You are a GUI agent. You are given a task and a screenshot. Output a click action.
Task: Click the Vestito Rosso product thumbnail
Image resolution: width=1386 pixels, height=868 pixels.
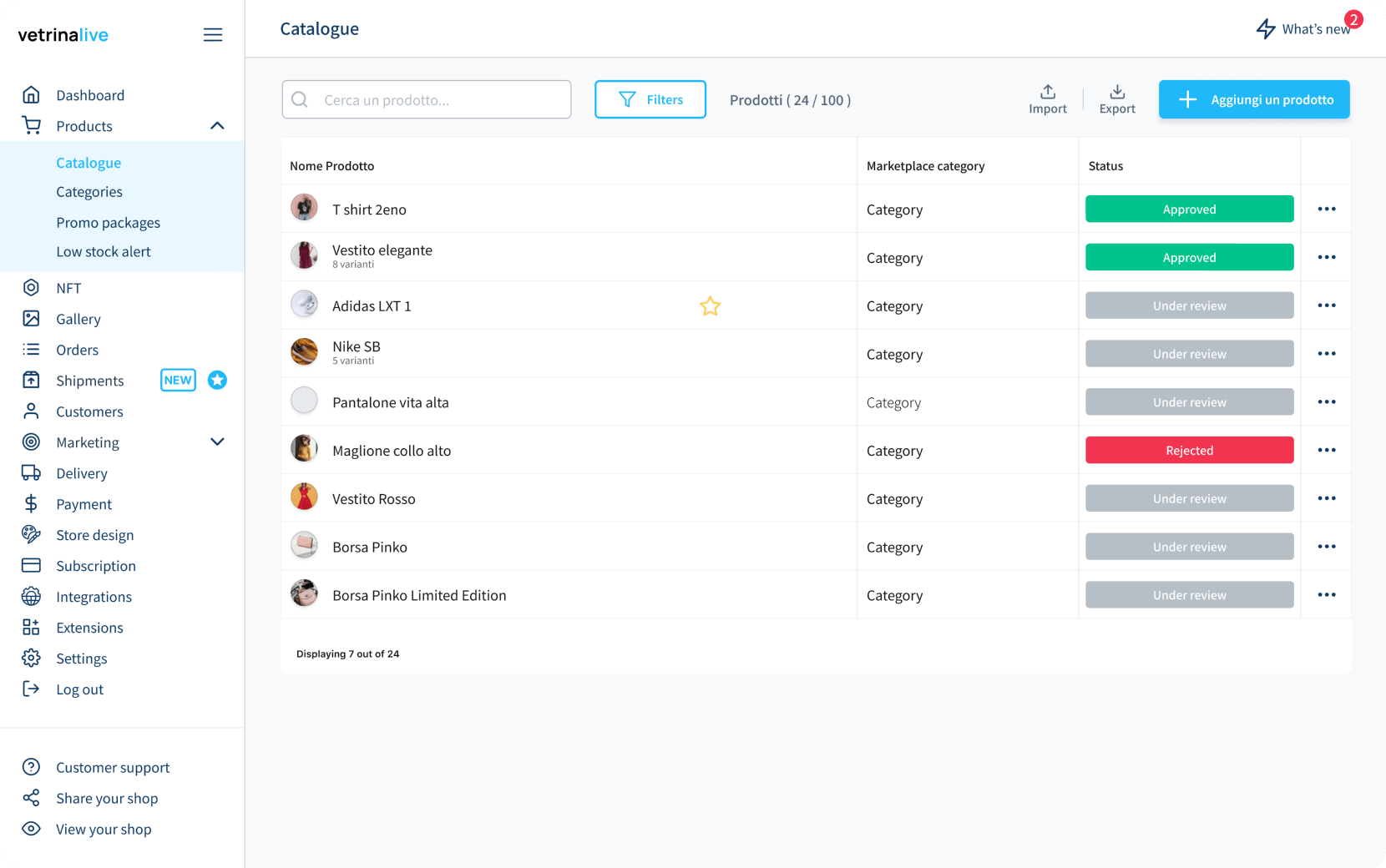click(x=304, y=498)
